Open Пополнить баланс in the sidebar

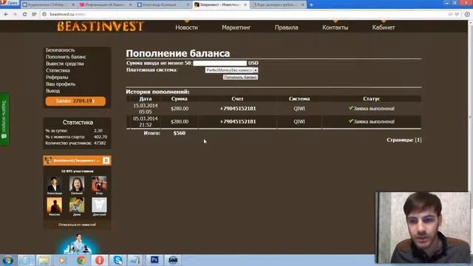[66, 57]
